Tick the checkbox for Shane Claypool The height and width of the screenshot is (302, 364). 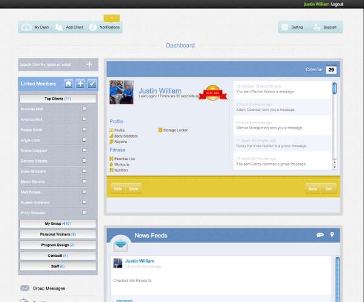pos(84,150)
